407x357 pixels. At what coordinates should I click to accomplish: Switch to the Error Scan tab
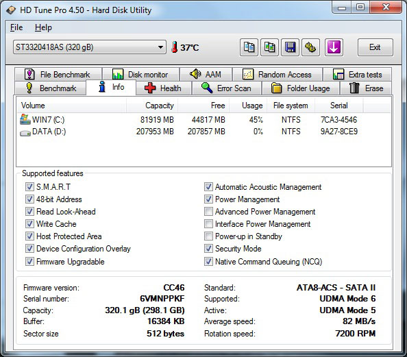coord(227,88)
